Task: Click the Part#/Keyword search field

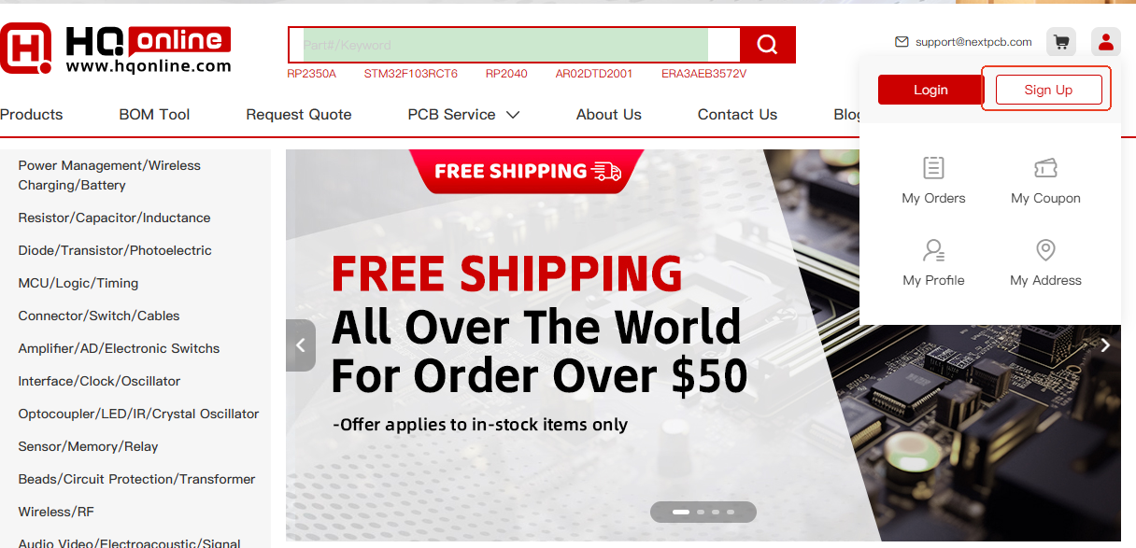Action: 514,45
